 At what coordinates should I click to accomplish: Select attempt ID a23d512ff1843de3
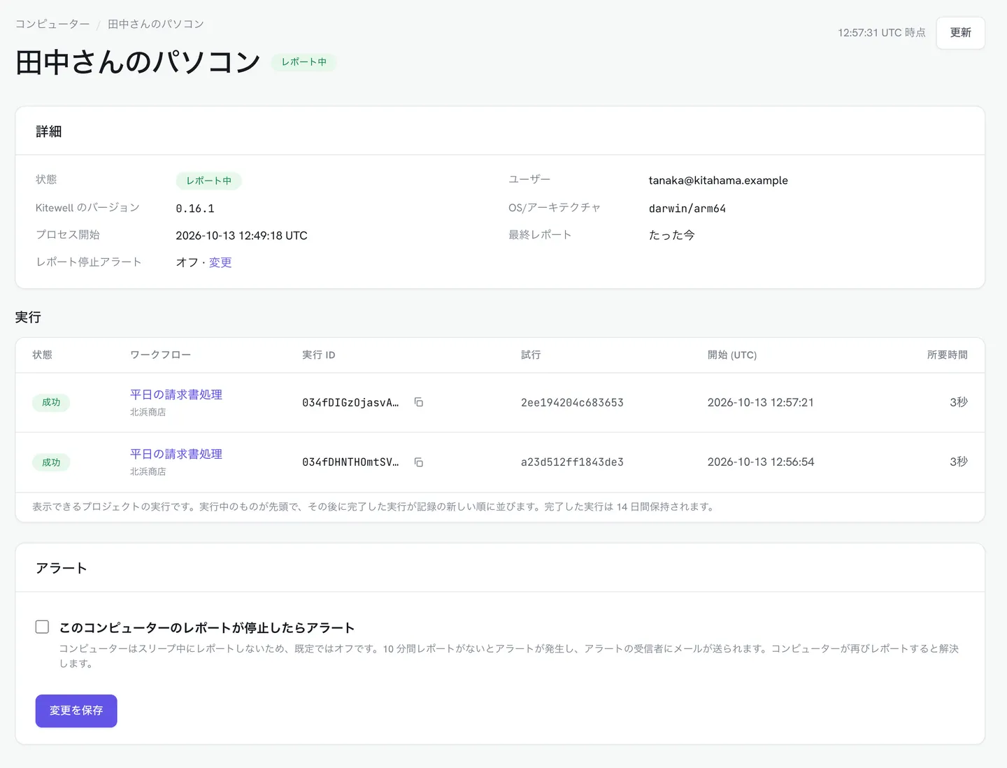pyautogui.click(x=572, y=462)
